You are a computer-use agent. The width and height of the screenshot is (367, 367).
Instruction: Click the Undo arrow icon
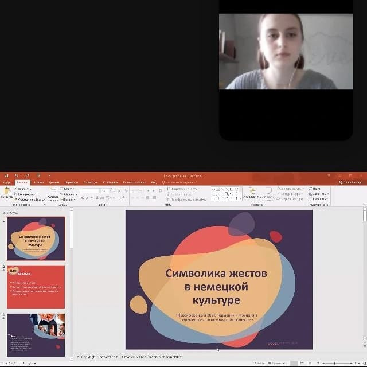click(x=15, y=175)
